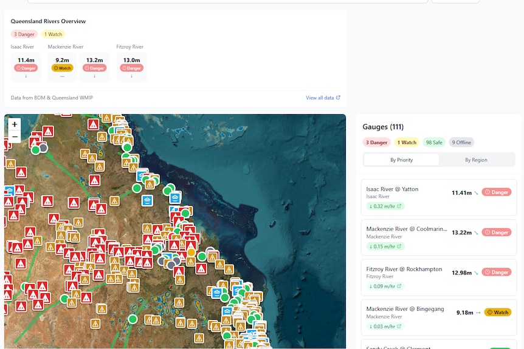Click the Danger status badge on the Yatton card
The image size is (524, 349).
tap(496, 192)
